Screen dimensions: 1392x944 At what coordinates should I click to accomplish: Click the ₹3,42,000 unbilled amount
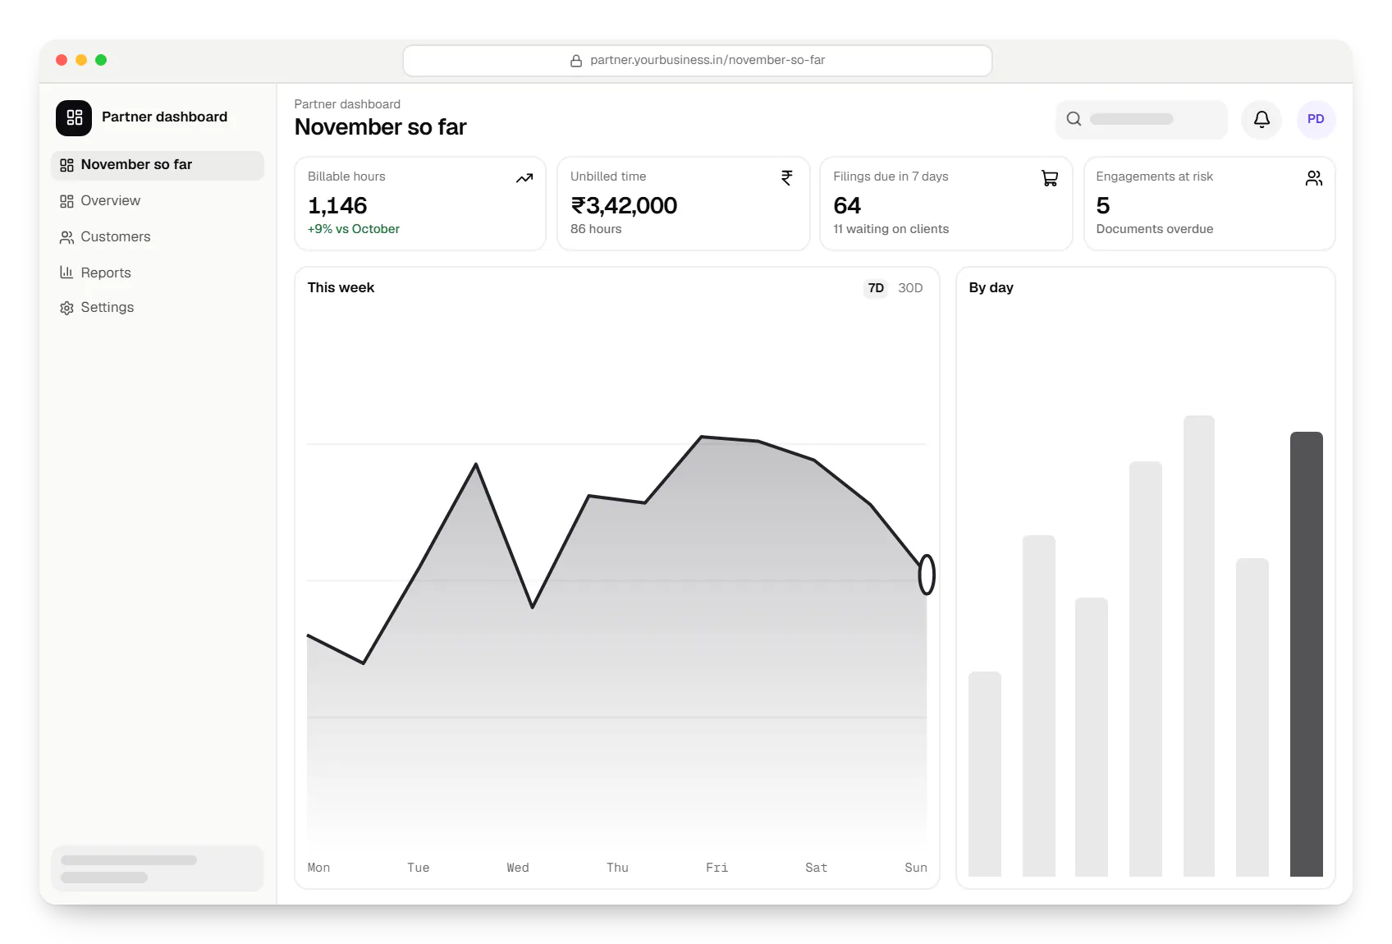624,205
